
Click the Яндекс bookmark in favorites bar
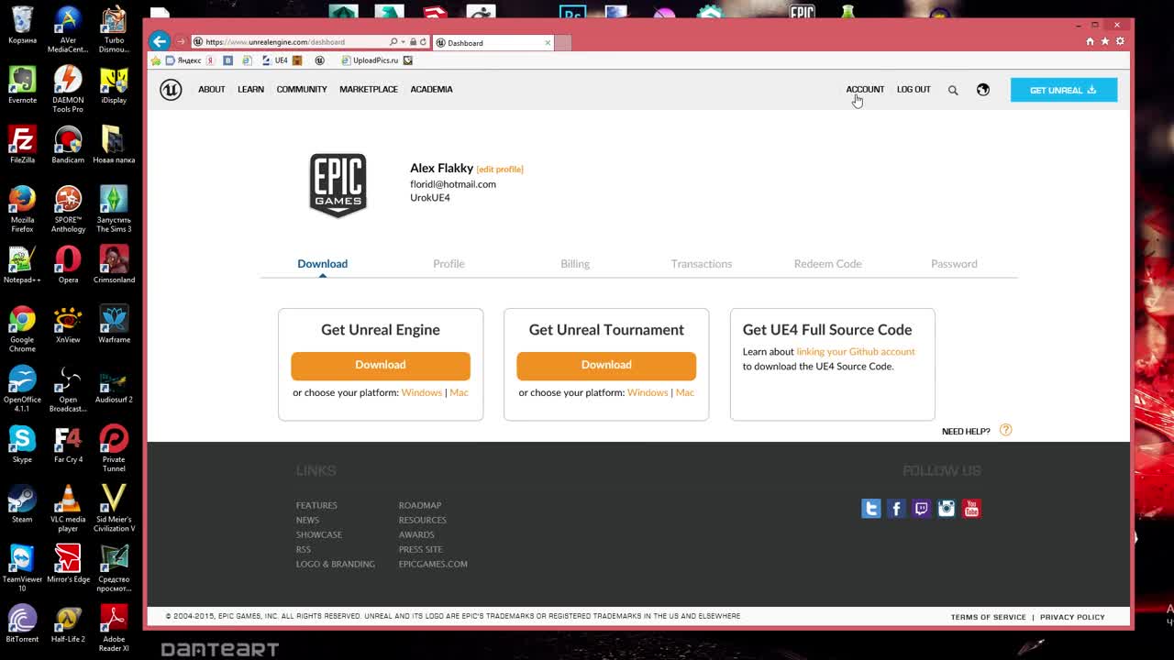(x=183, y=60)
